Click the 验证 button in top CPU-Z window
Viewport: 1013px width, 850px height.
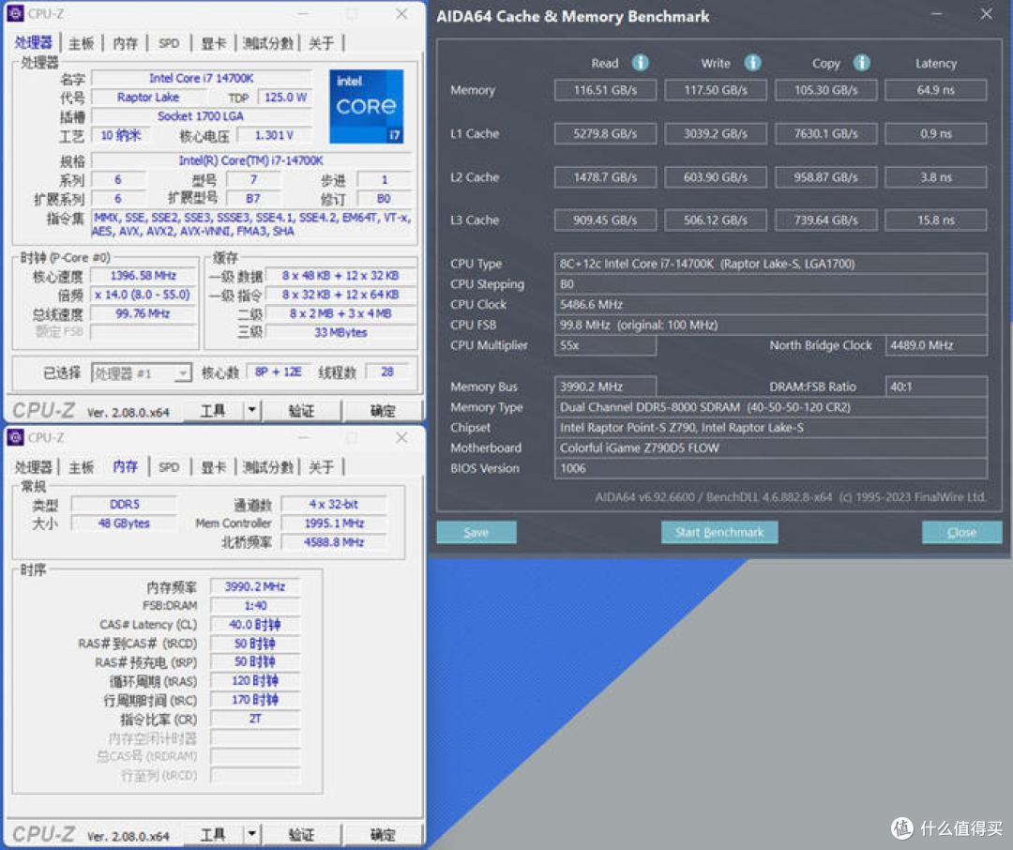(301, 410)
